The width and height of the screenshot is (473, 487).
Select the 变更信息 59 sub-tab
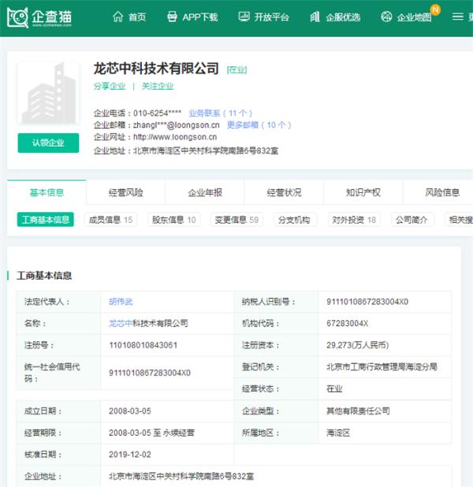(x=236, y=220)
